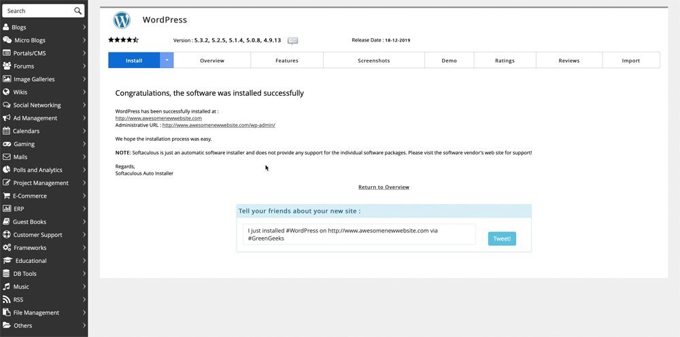The height and width of the screenshot is (337, 680).
Task: Click the Customer Support category label
Action: click(37, 235)
